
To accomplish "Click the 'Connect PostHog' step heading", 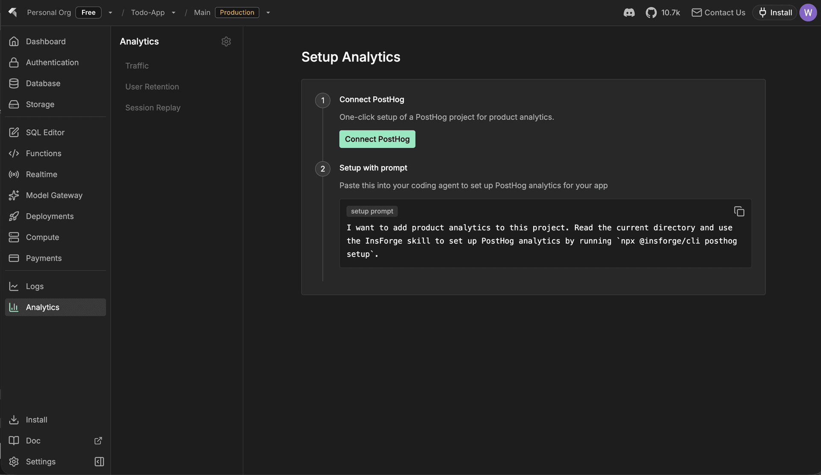I will pyautogui.click(x=372, y=99).
